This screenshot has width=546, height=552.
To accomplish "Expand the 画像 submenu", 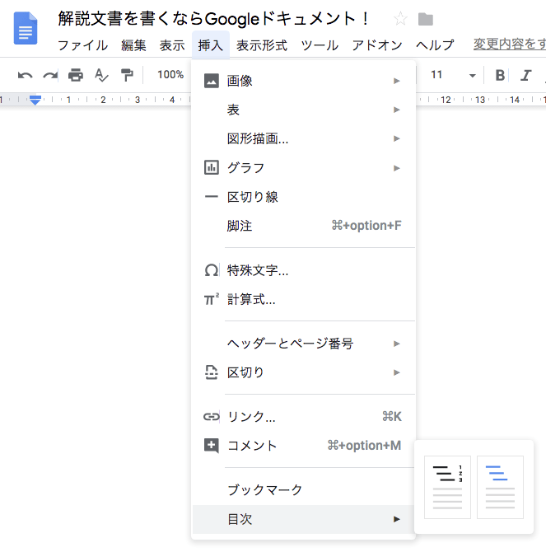I will tap(303, 81).
